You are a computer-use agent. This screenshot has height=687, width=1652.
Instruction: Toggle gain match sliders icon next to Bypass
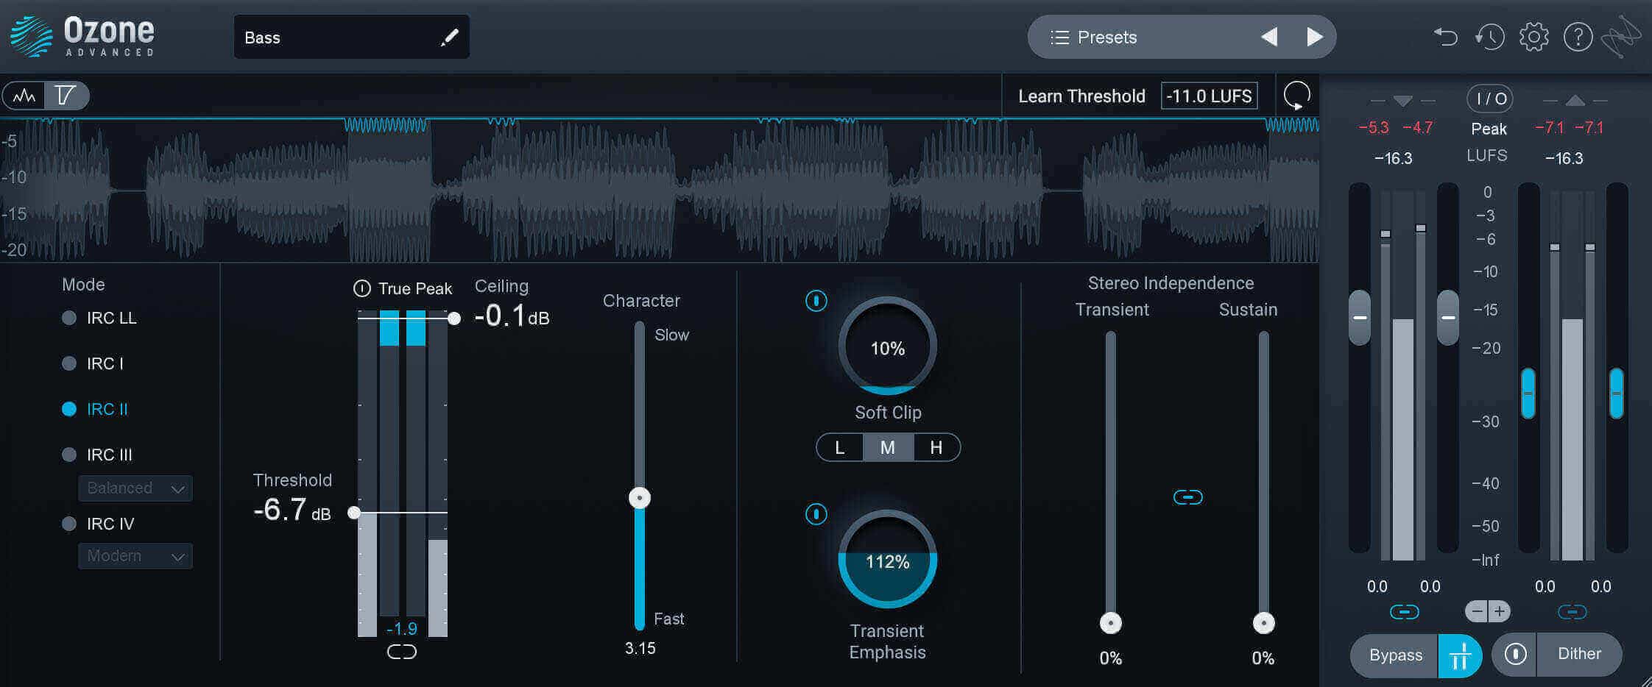pos(1460,655)
